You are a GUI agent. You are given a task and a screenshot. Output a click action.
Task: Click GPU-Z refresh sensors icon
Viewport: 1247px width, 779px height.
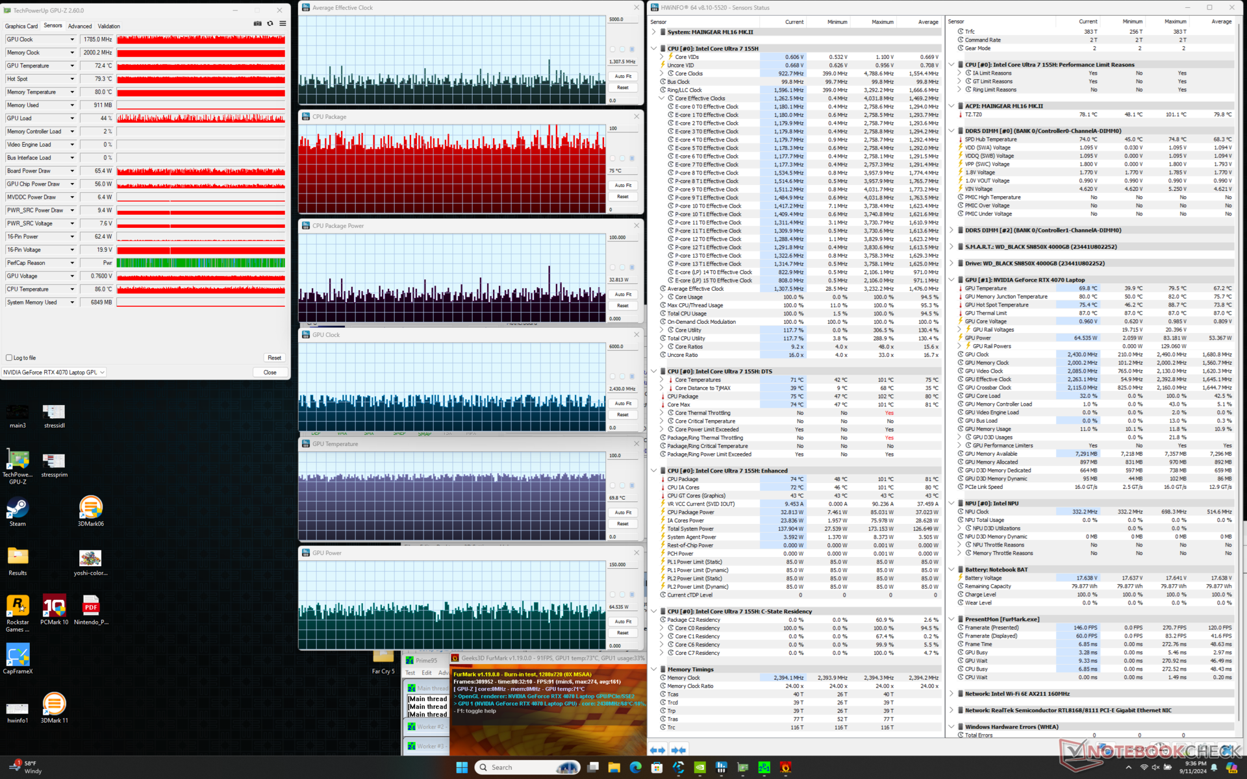click(x=270, y=23)
